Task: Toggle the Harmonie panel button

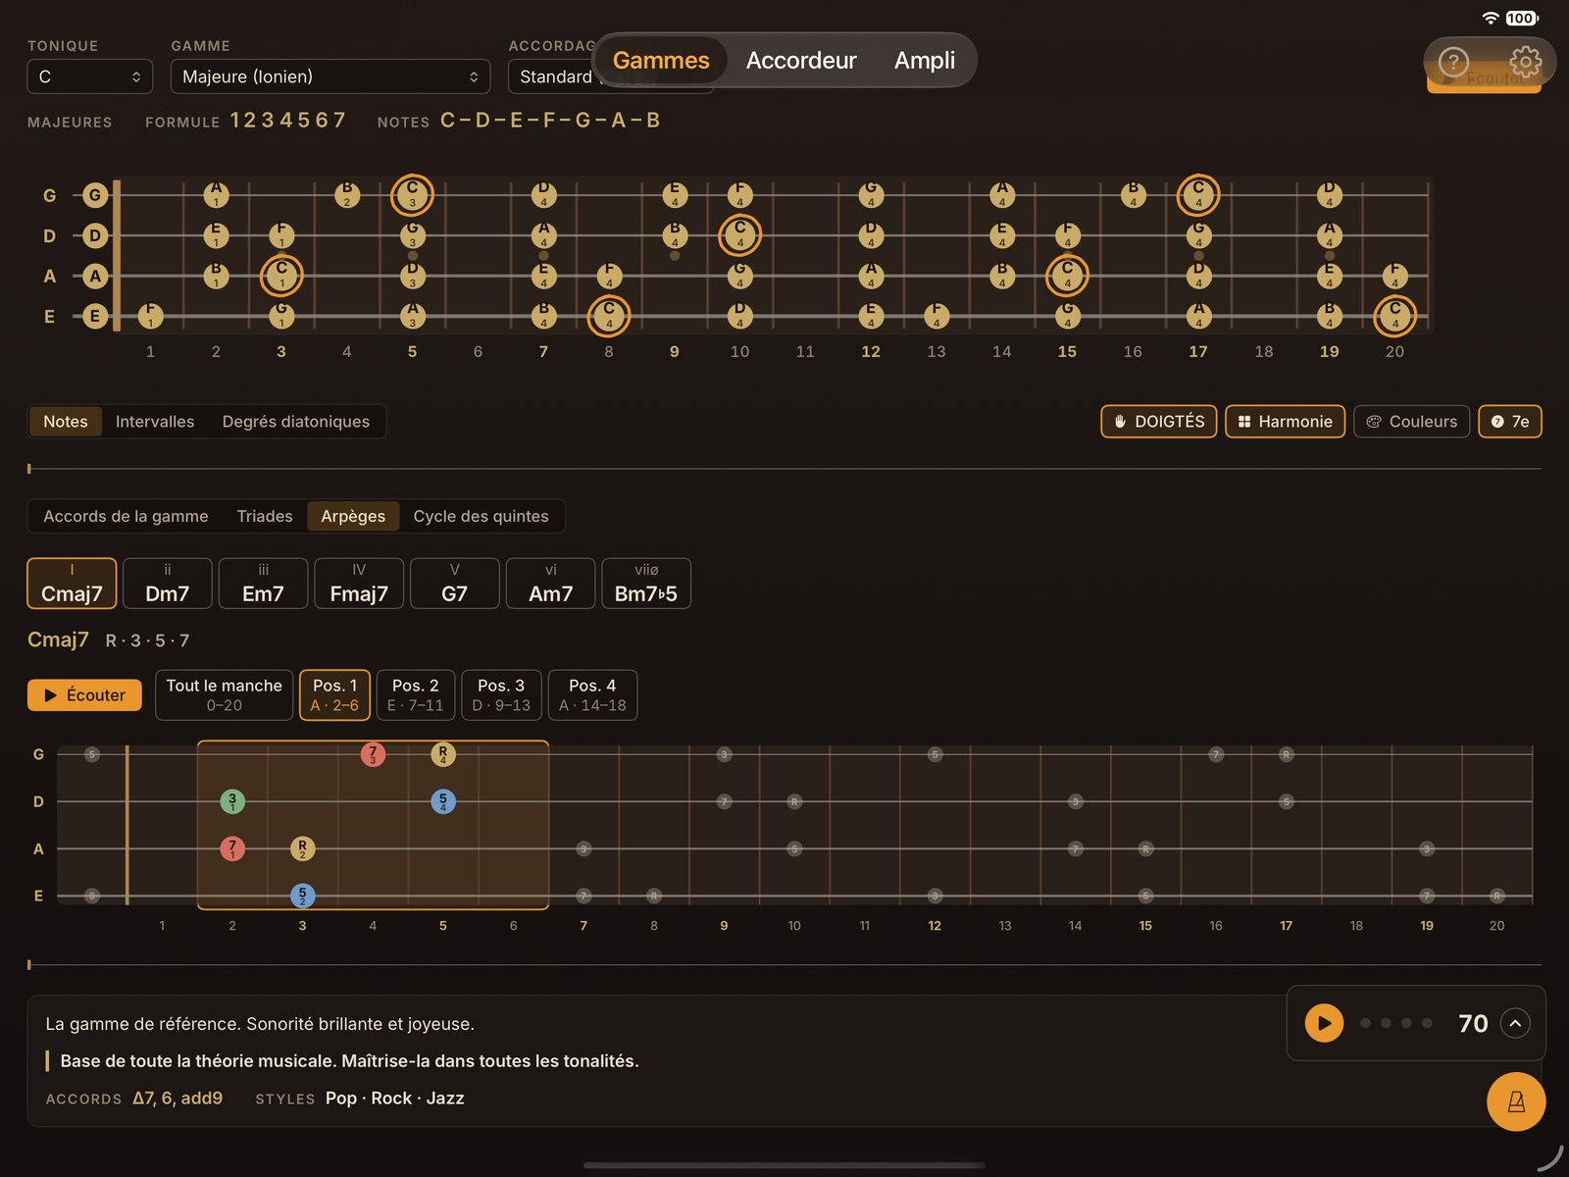Action: pos(1285,421)
